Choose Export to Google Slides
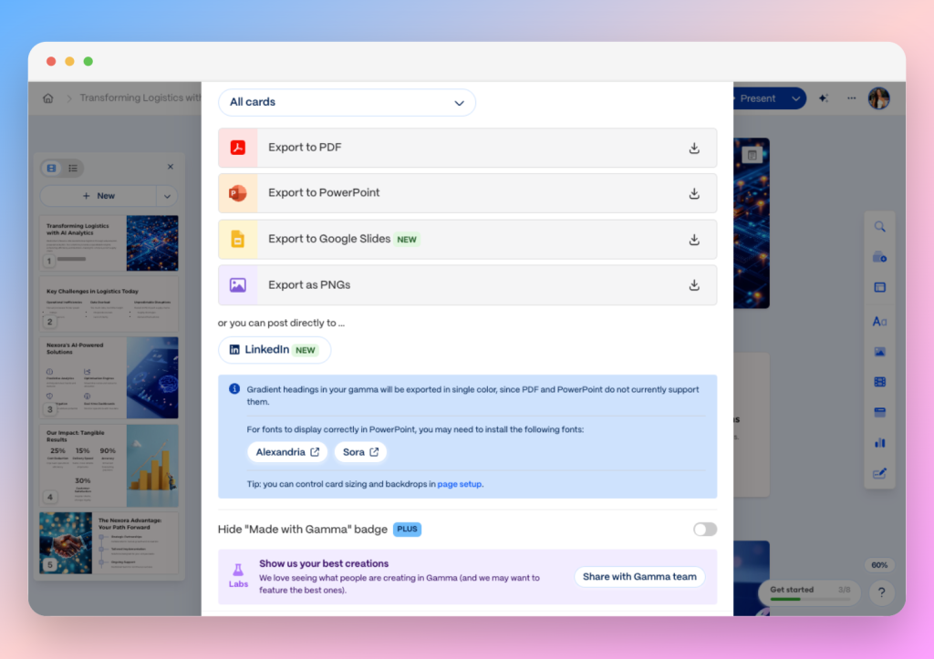Screen dimensions: 934x659 tap(468, 240)
